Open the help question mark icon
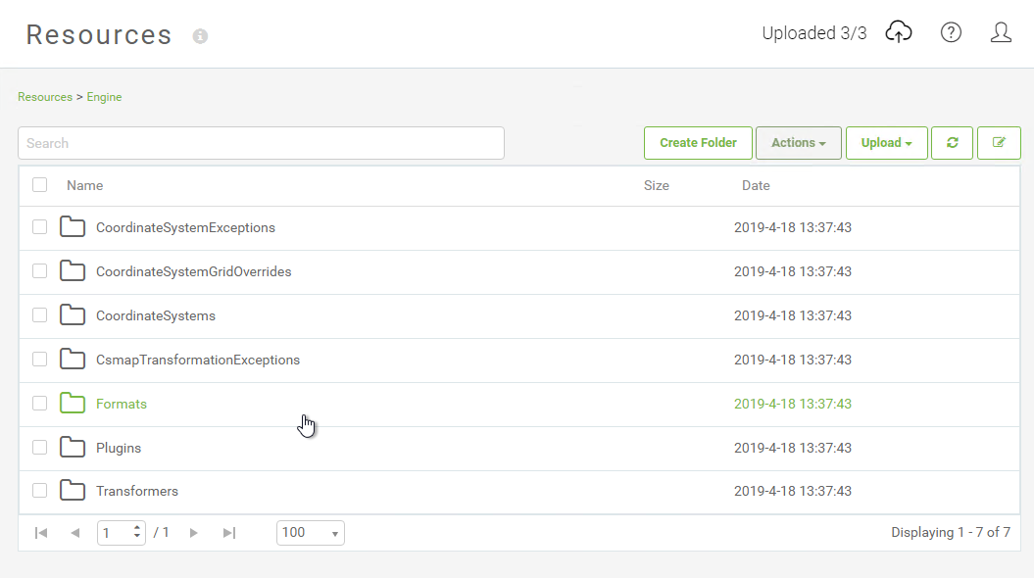 coord(951,32)
